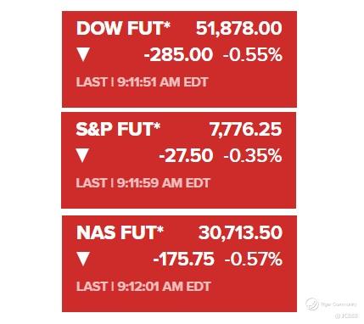Open the NAS FUT* ticker label
This screenshot has height=324, width=364.
click(120, 232)
